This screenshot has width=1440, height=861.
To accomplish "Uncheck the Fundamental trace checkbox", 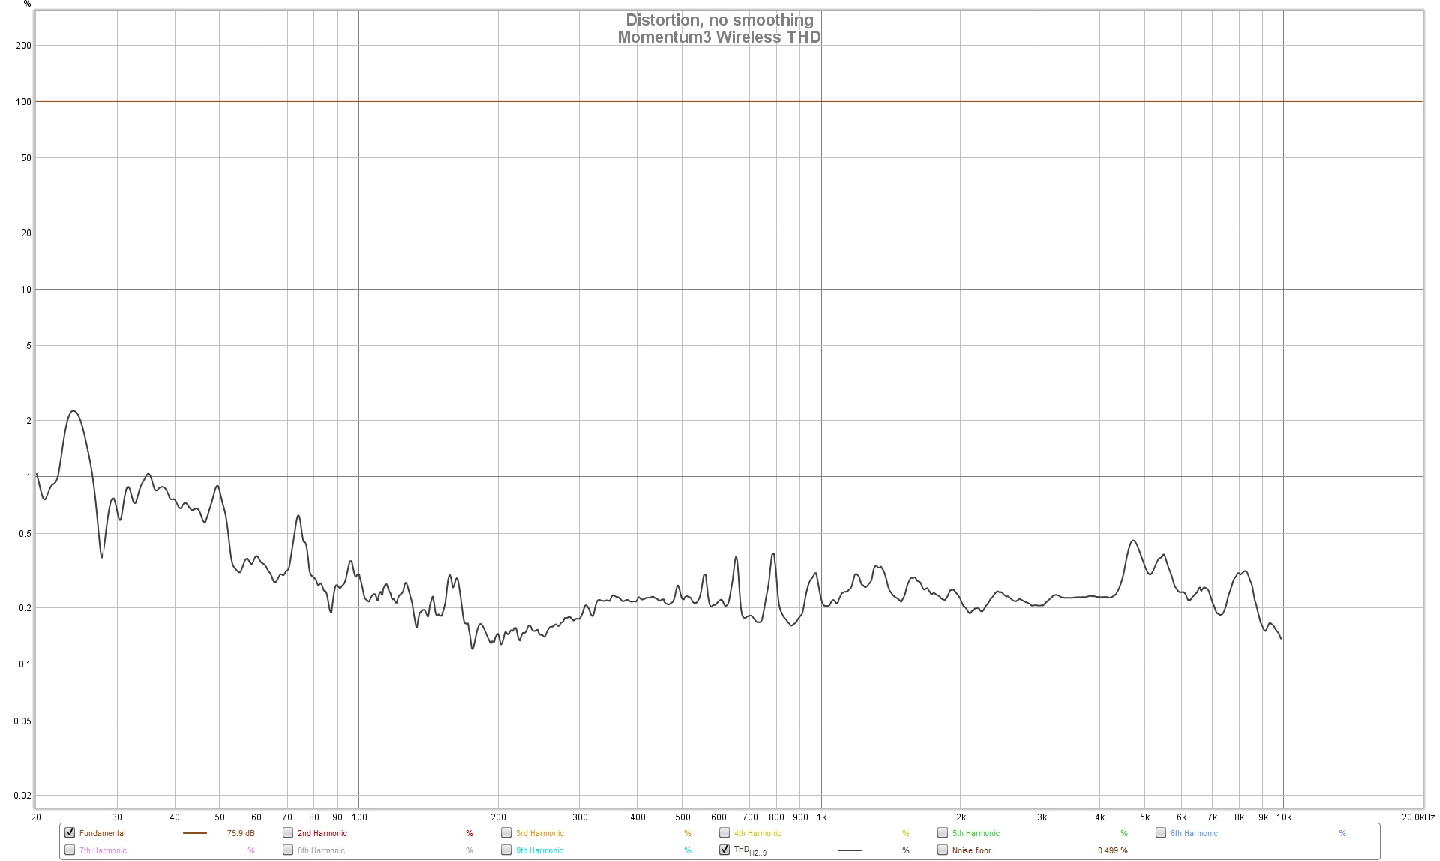I will (70, 832).
